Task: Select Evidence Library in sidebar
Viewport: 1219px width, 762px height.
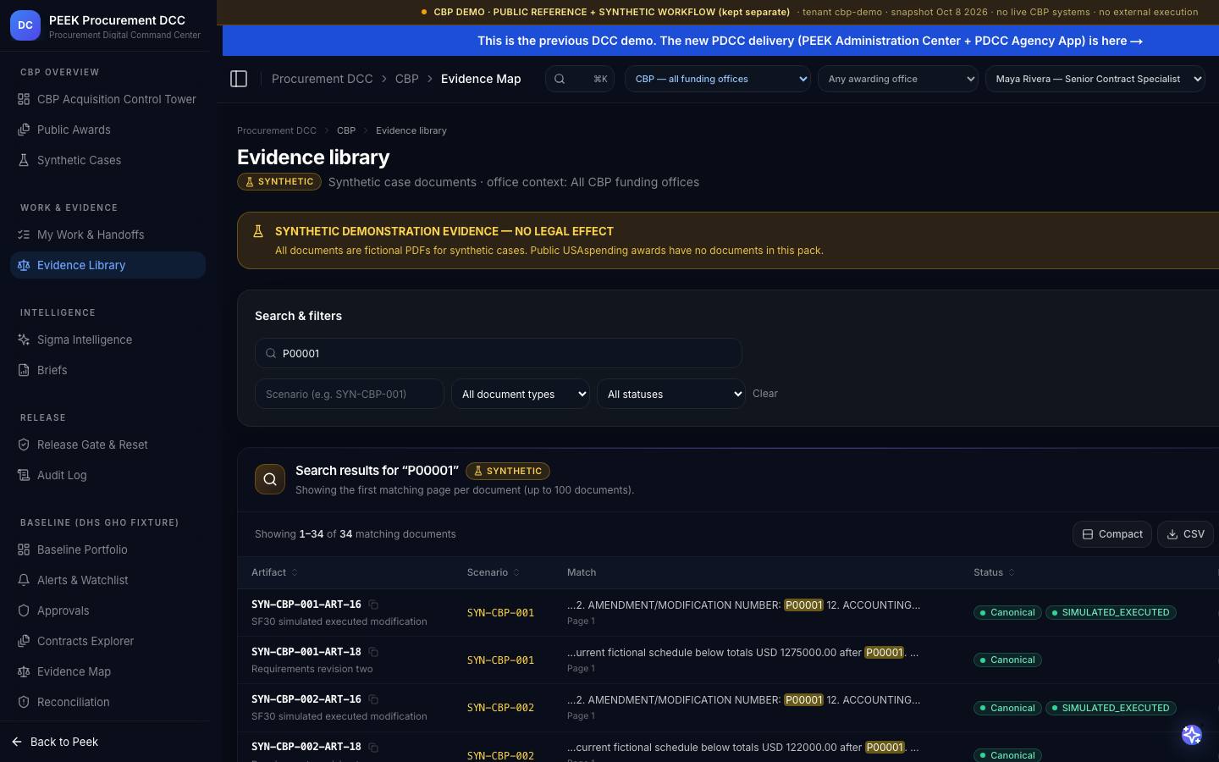Action: (108, 265)
